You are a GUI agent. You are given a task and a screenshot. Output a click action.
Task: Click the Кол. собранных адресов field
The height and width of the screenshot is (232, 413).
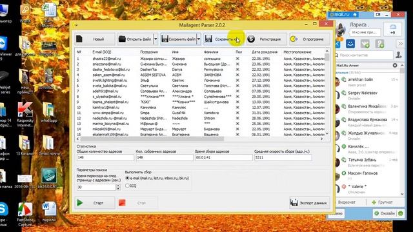point(165,157)
